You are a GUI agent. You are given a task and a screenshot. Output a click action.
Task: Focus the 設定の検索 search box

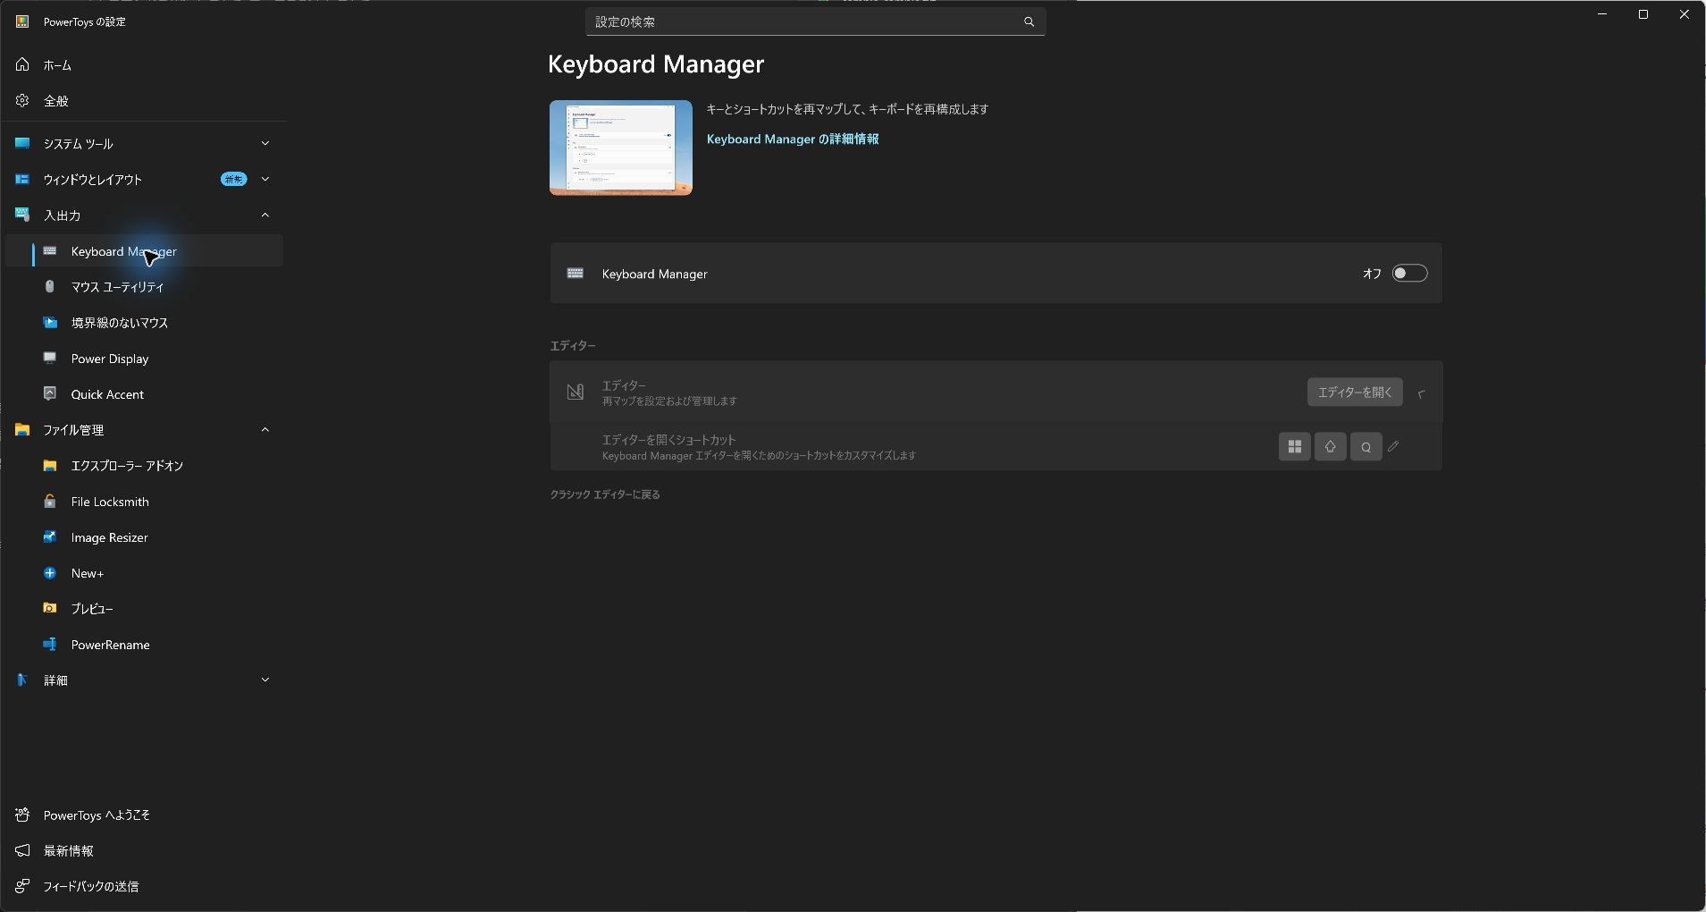click(x=815, y=21)
